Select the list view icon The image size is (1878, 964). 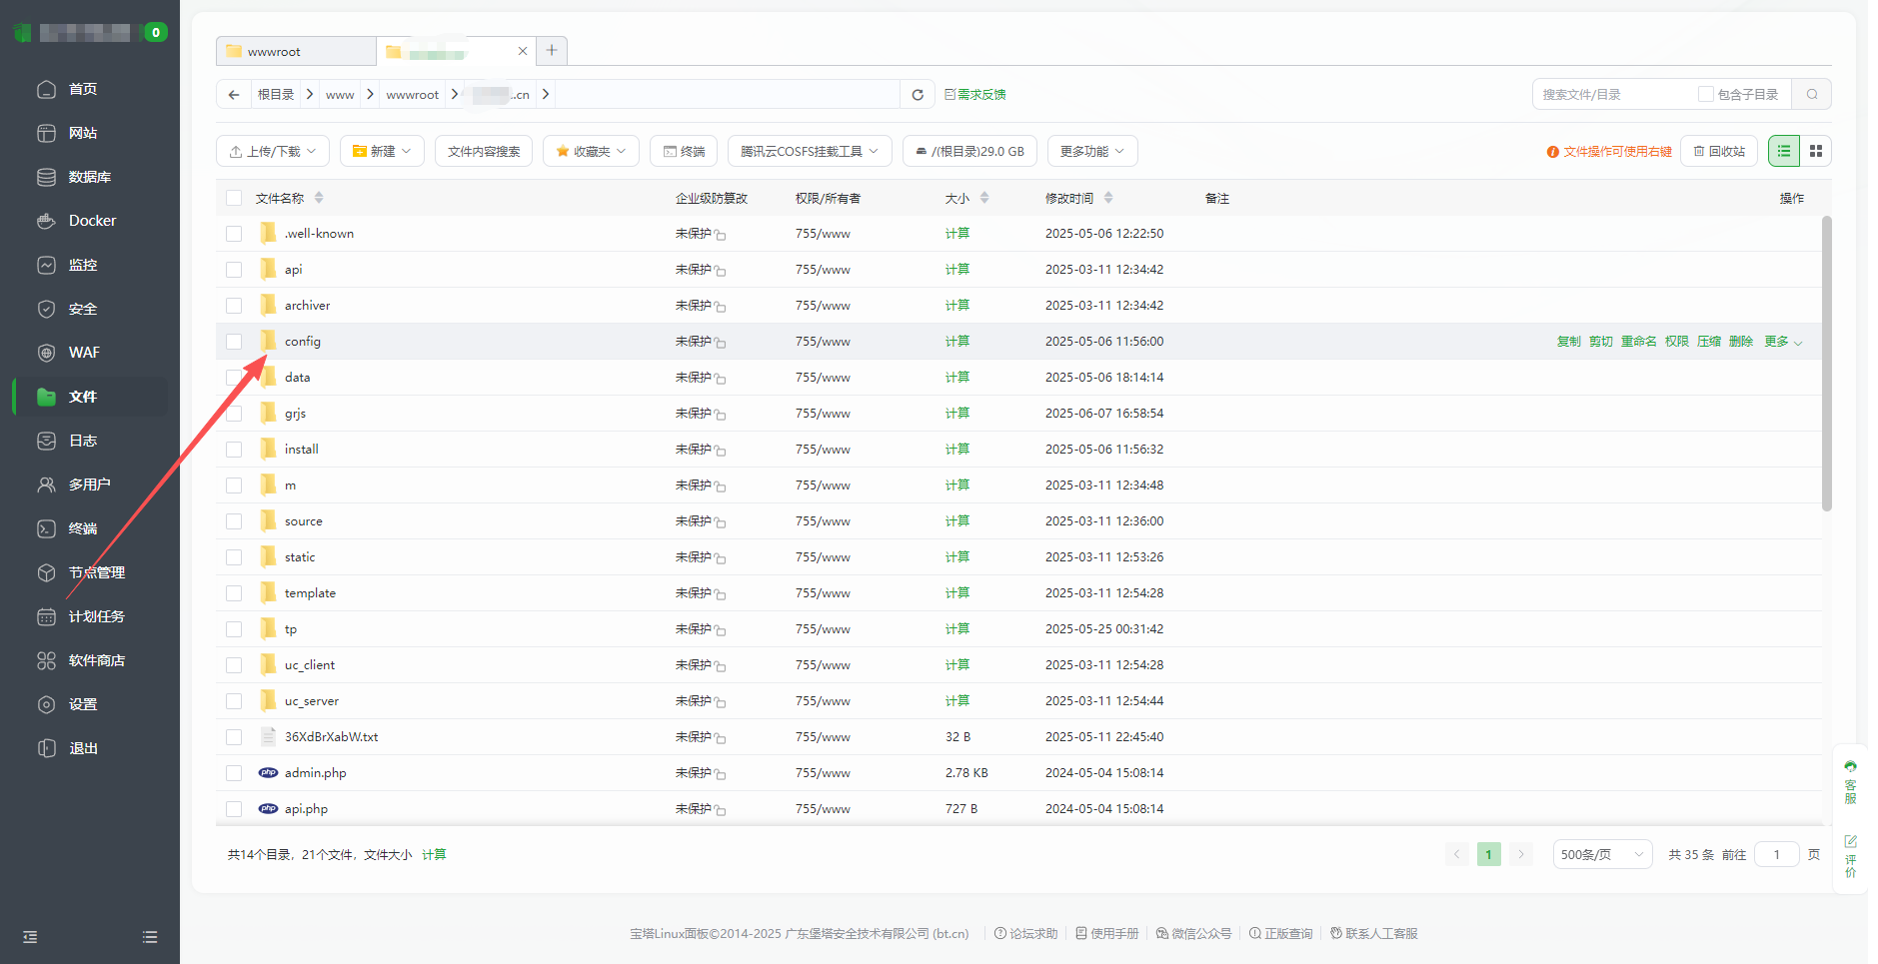point(1784,151)
